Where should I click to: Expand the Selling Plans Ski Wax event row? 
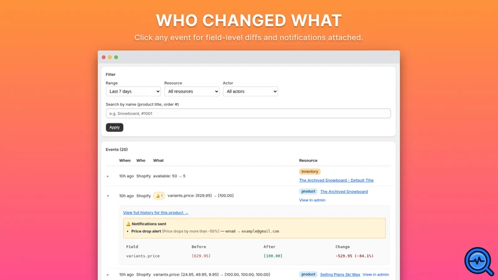tap(108, 274)
